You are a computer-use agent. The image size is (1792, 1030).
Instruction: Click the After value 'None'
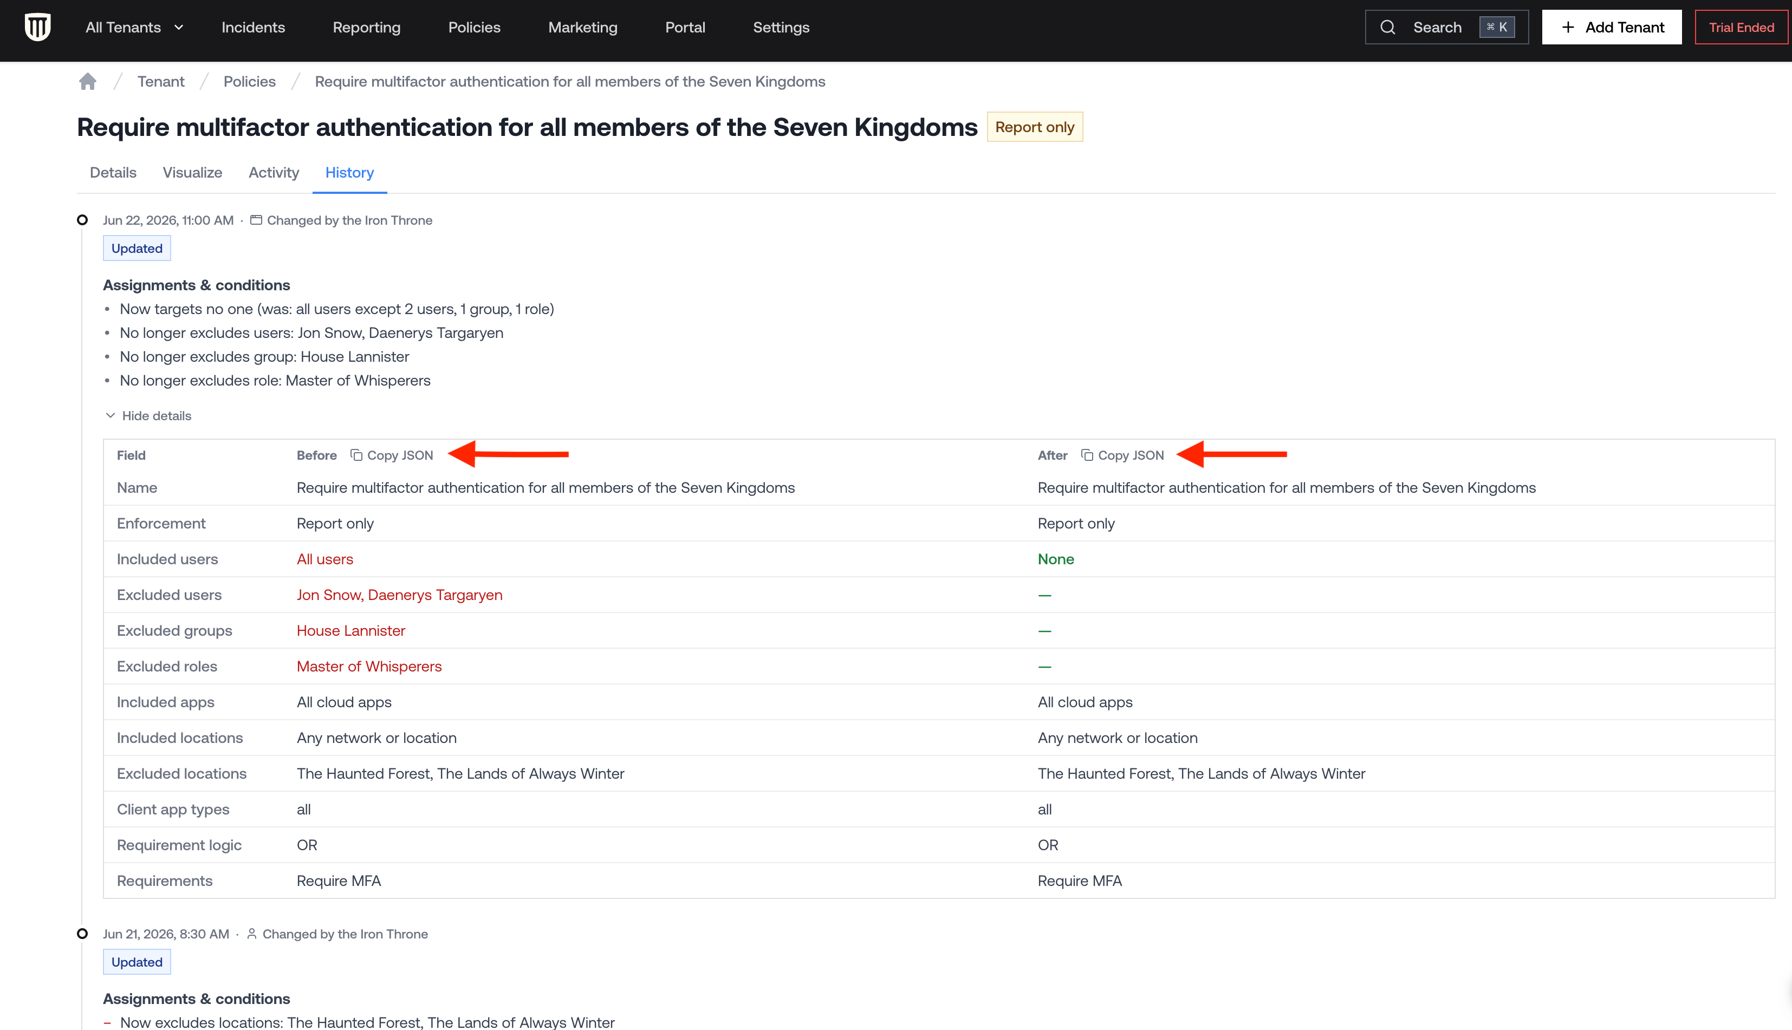[x=1055, y=559]
